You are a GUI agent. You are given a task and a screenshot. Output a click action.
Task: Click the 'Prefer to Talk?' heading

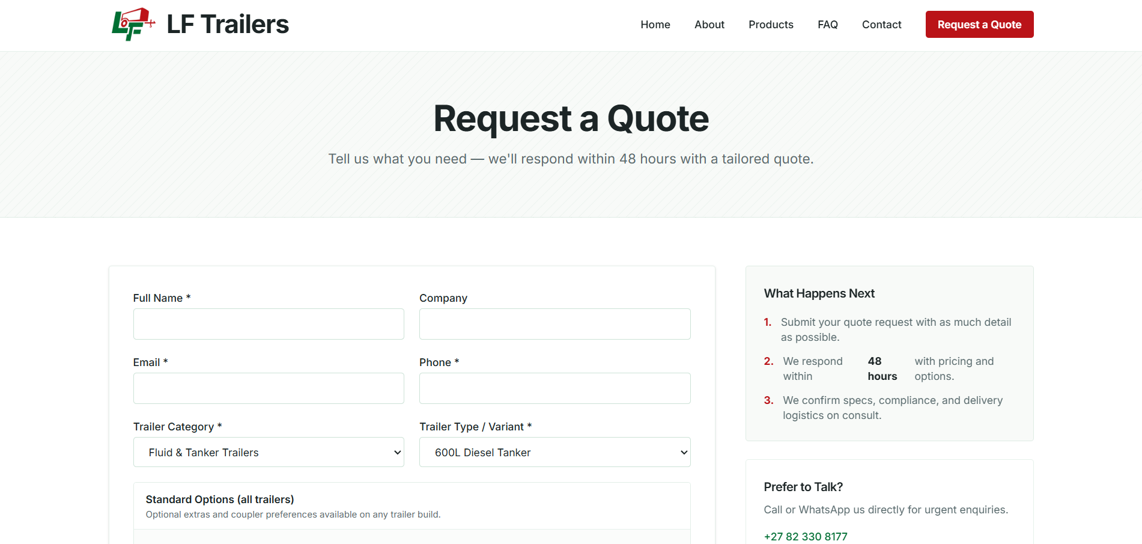coord(803,487)
